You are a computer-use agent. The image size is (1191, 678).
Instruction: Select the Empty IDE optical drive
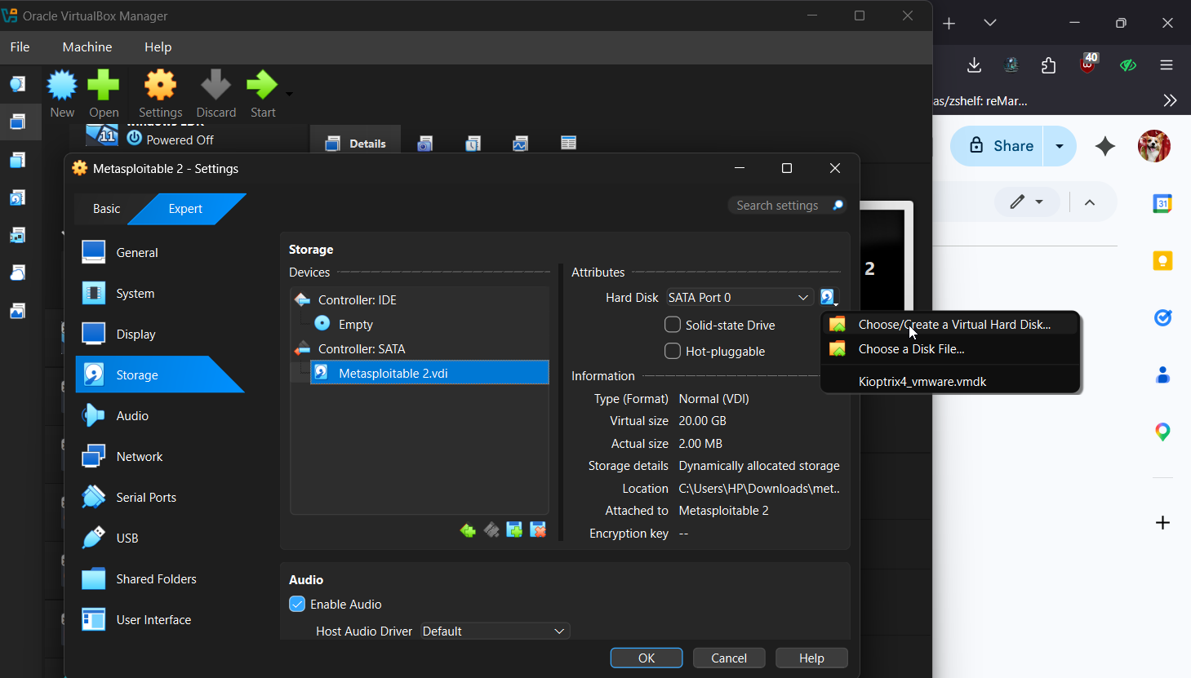tap(355, 325)
